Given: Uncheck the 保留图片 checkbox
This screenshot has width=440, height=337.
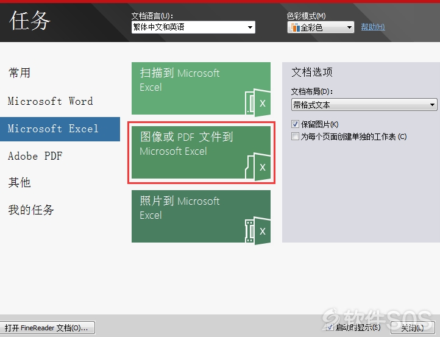Looking at the screenshot, I should [295, 124].
